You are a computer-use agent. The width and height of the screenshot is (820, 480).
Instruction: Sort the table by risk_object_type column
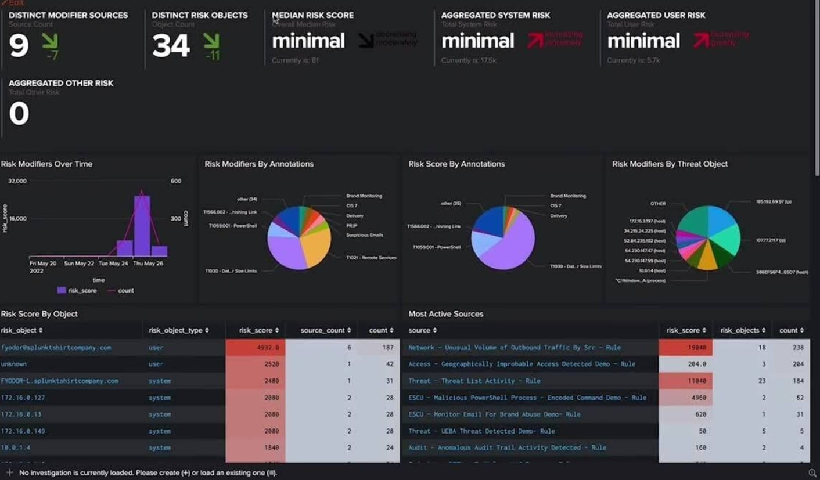[x=179, y=330]
